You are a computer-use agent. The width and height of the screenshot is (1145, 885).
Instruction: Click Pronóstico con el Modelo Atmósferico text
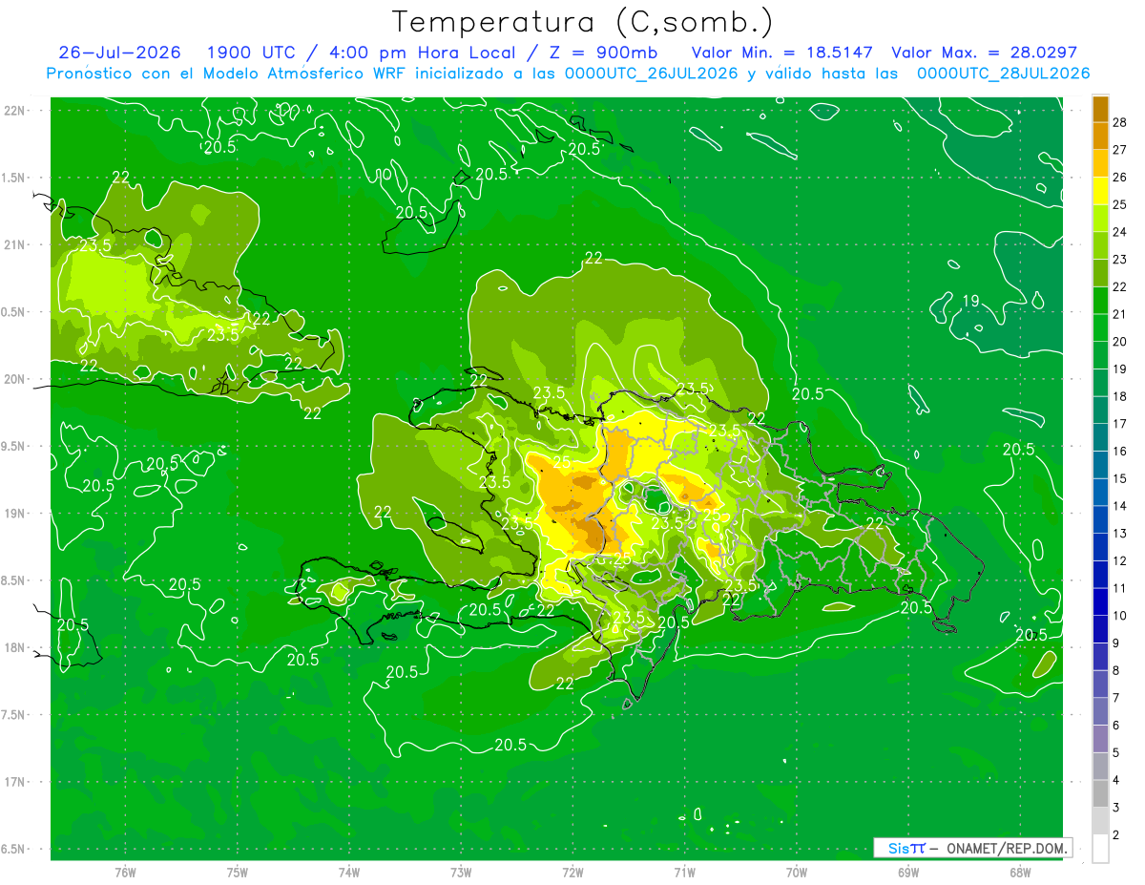204,74
